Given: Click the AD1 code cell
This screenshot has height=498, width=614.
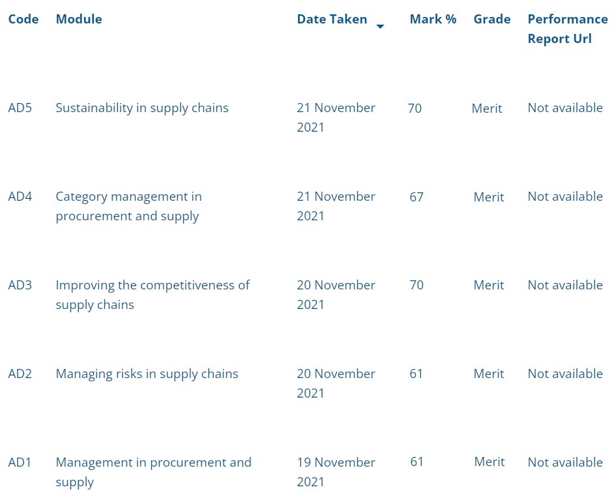Looking at the screenshot, I should pos(20,462).
